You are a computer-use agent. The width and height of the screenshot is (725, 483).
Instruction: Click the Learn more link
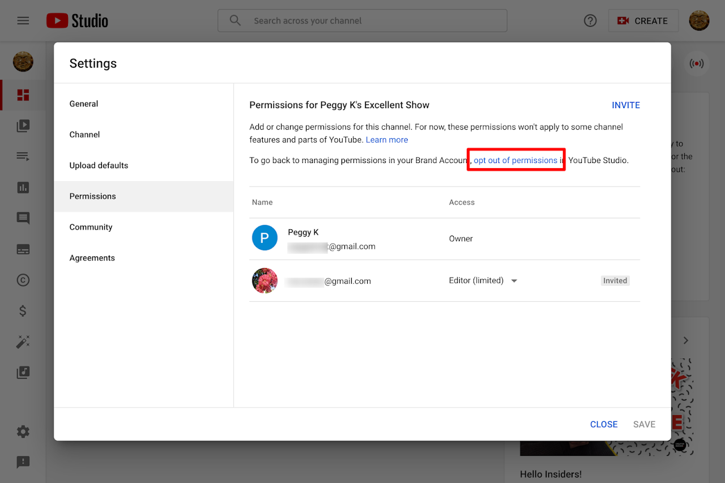coord(387,140)
